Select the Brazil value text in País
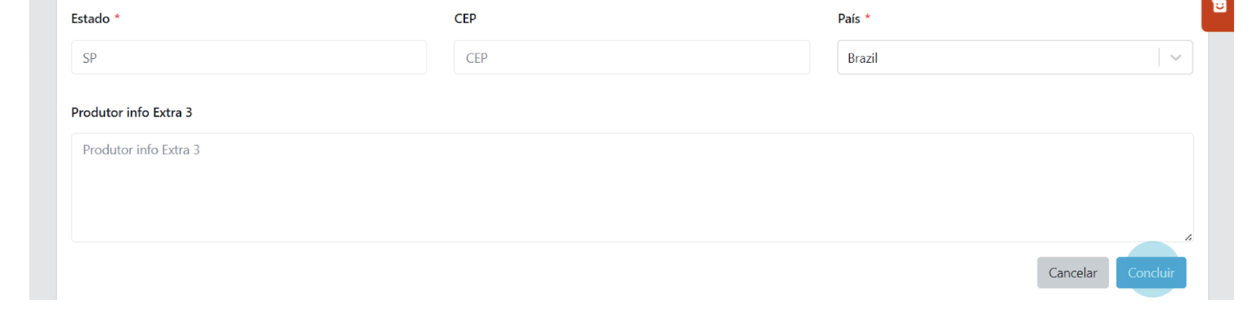 point(862,58)
